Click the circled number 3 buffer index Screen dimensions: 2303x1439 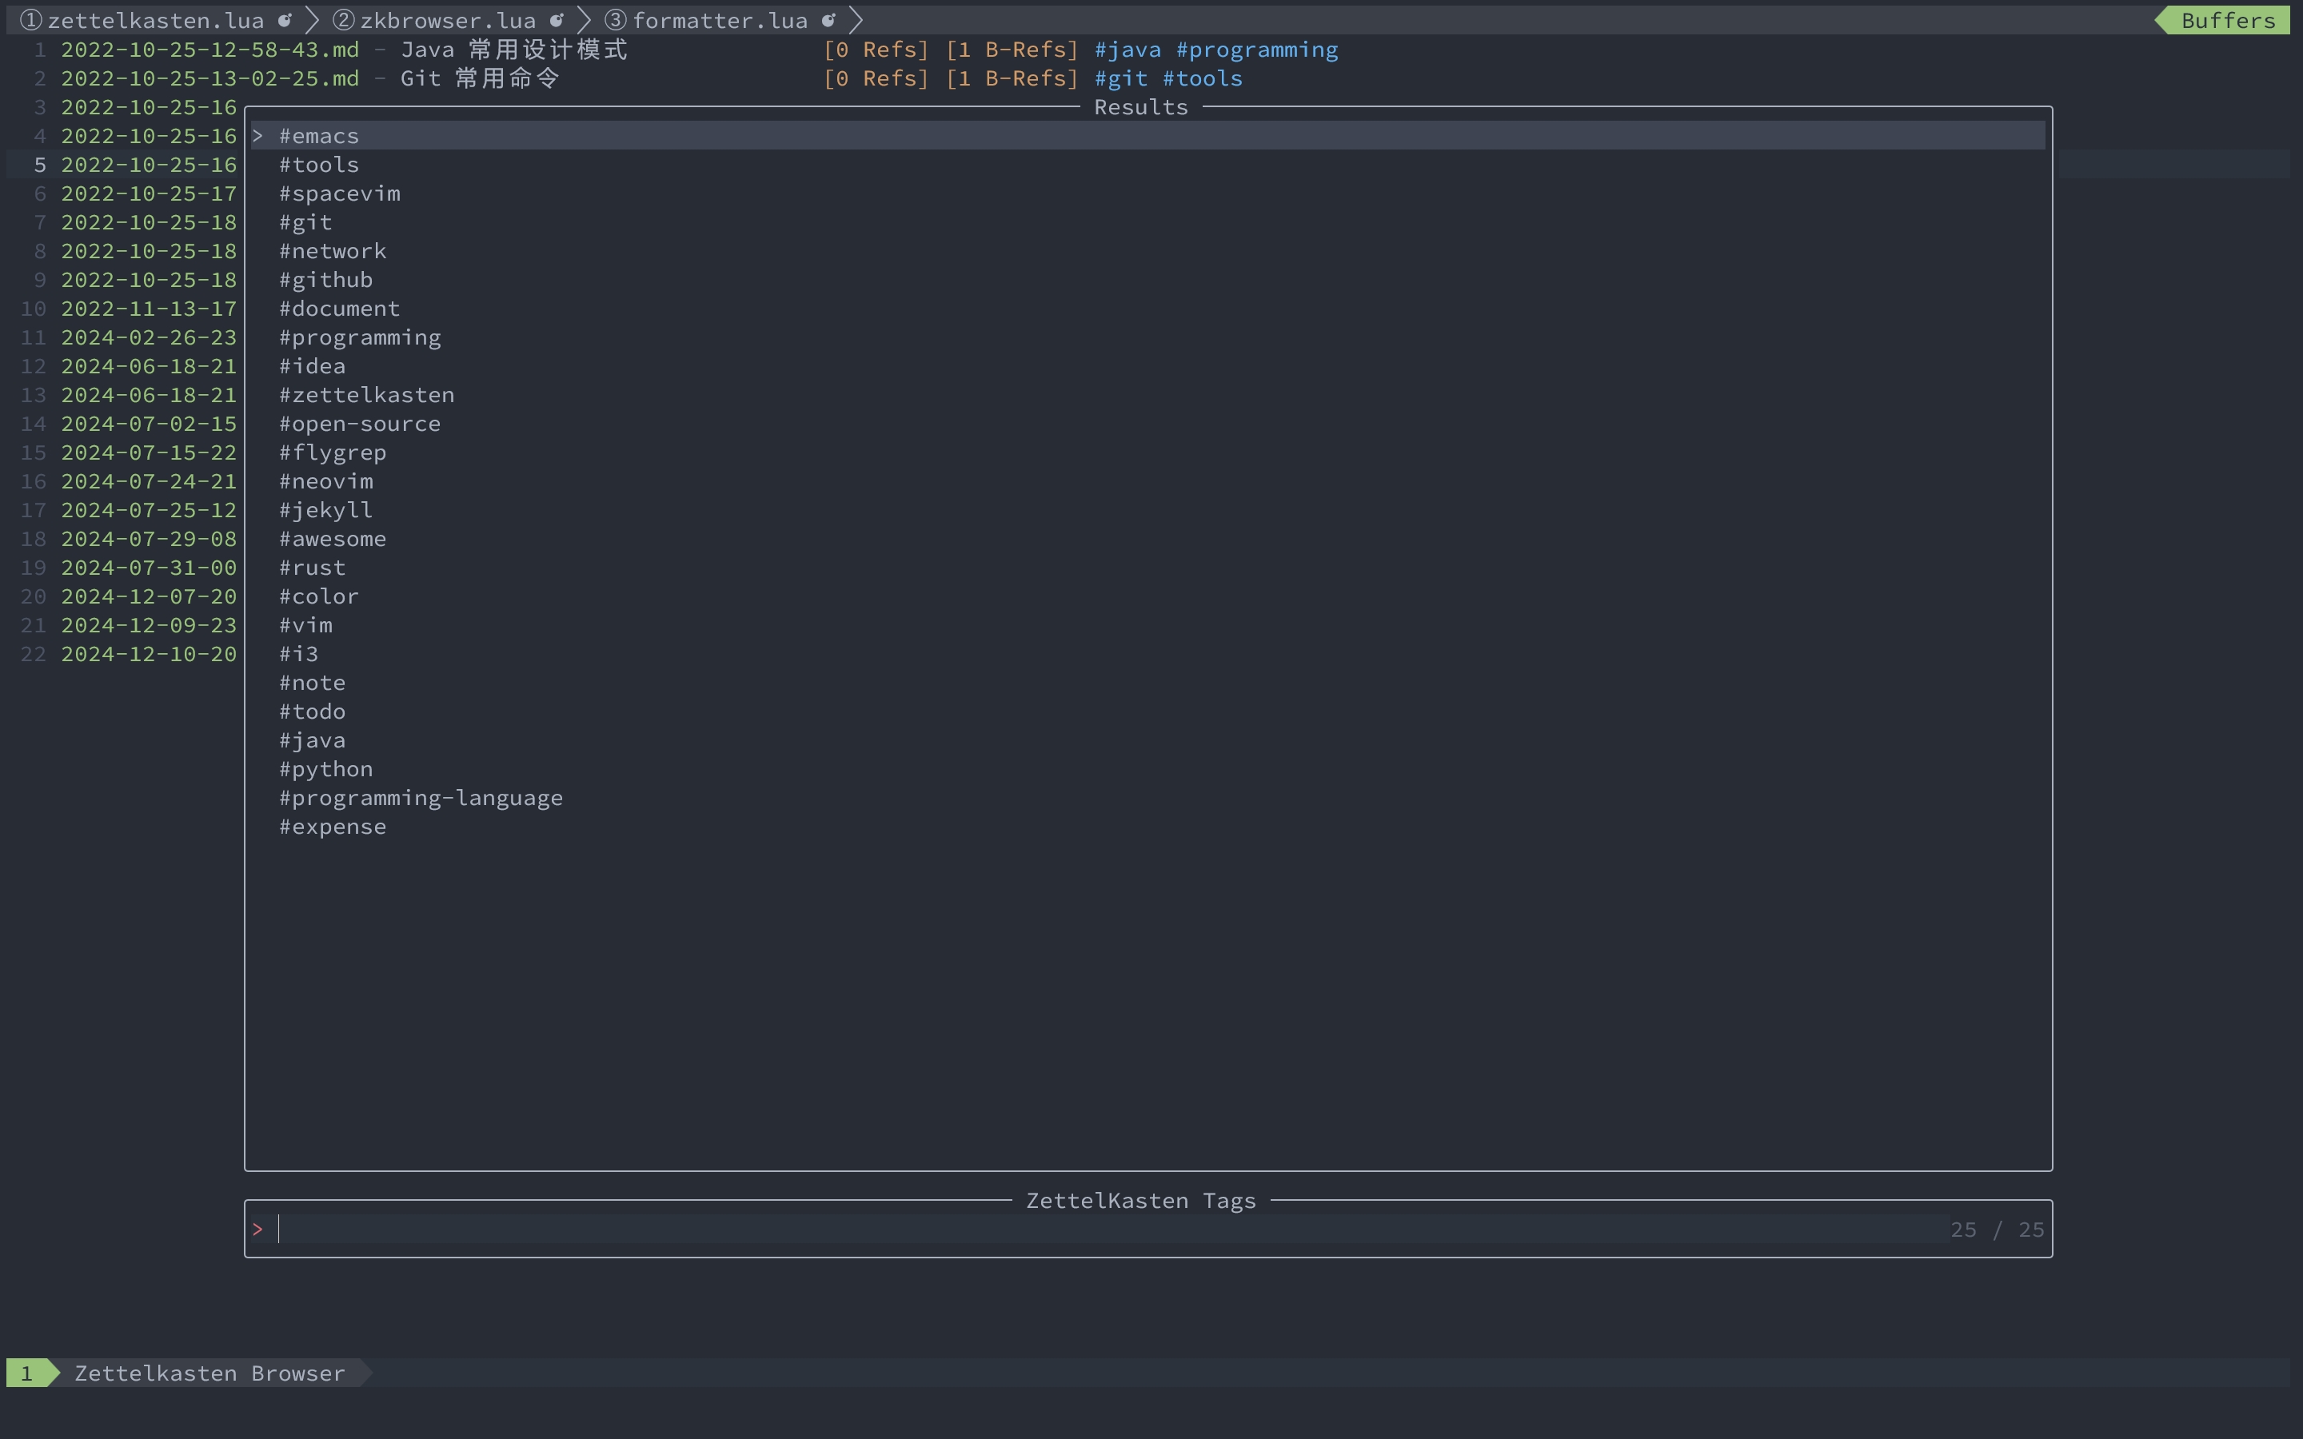pos(615,20)
